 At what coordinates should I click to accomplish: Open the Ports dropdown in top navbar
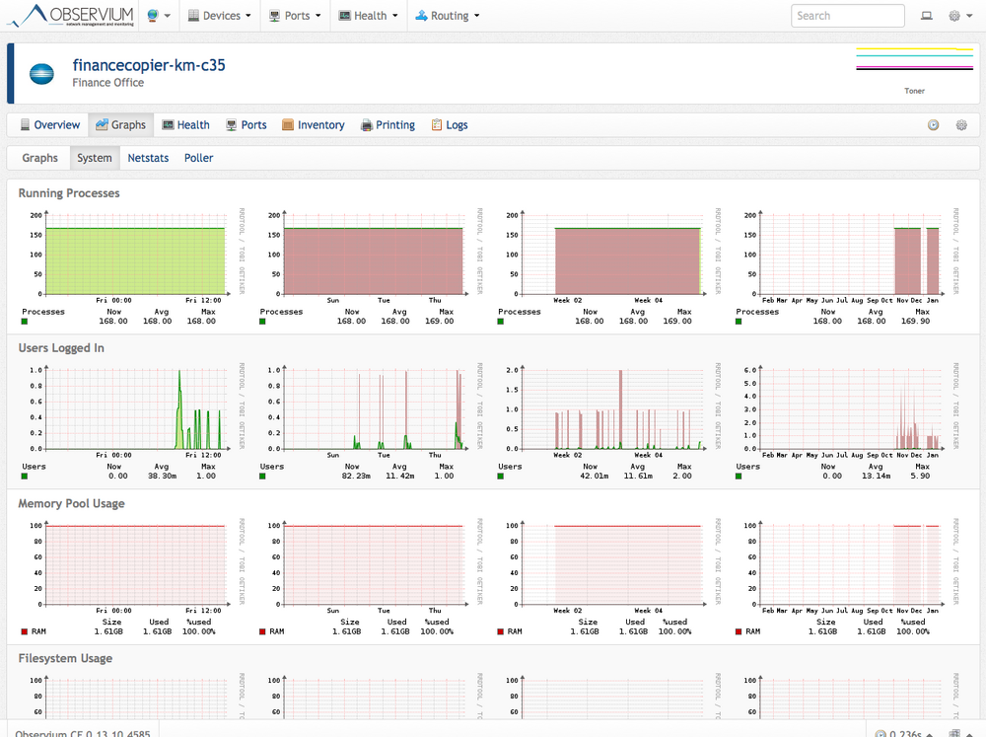[295, 16]
